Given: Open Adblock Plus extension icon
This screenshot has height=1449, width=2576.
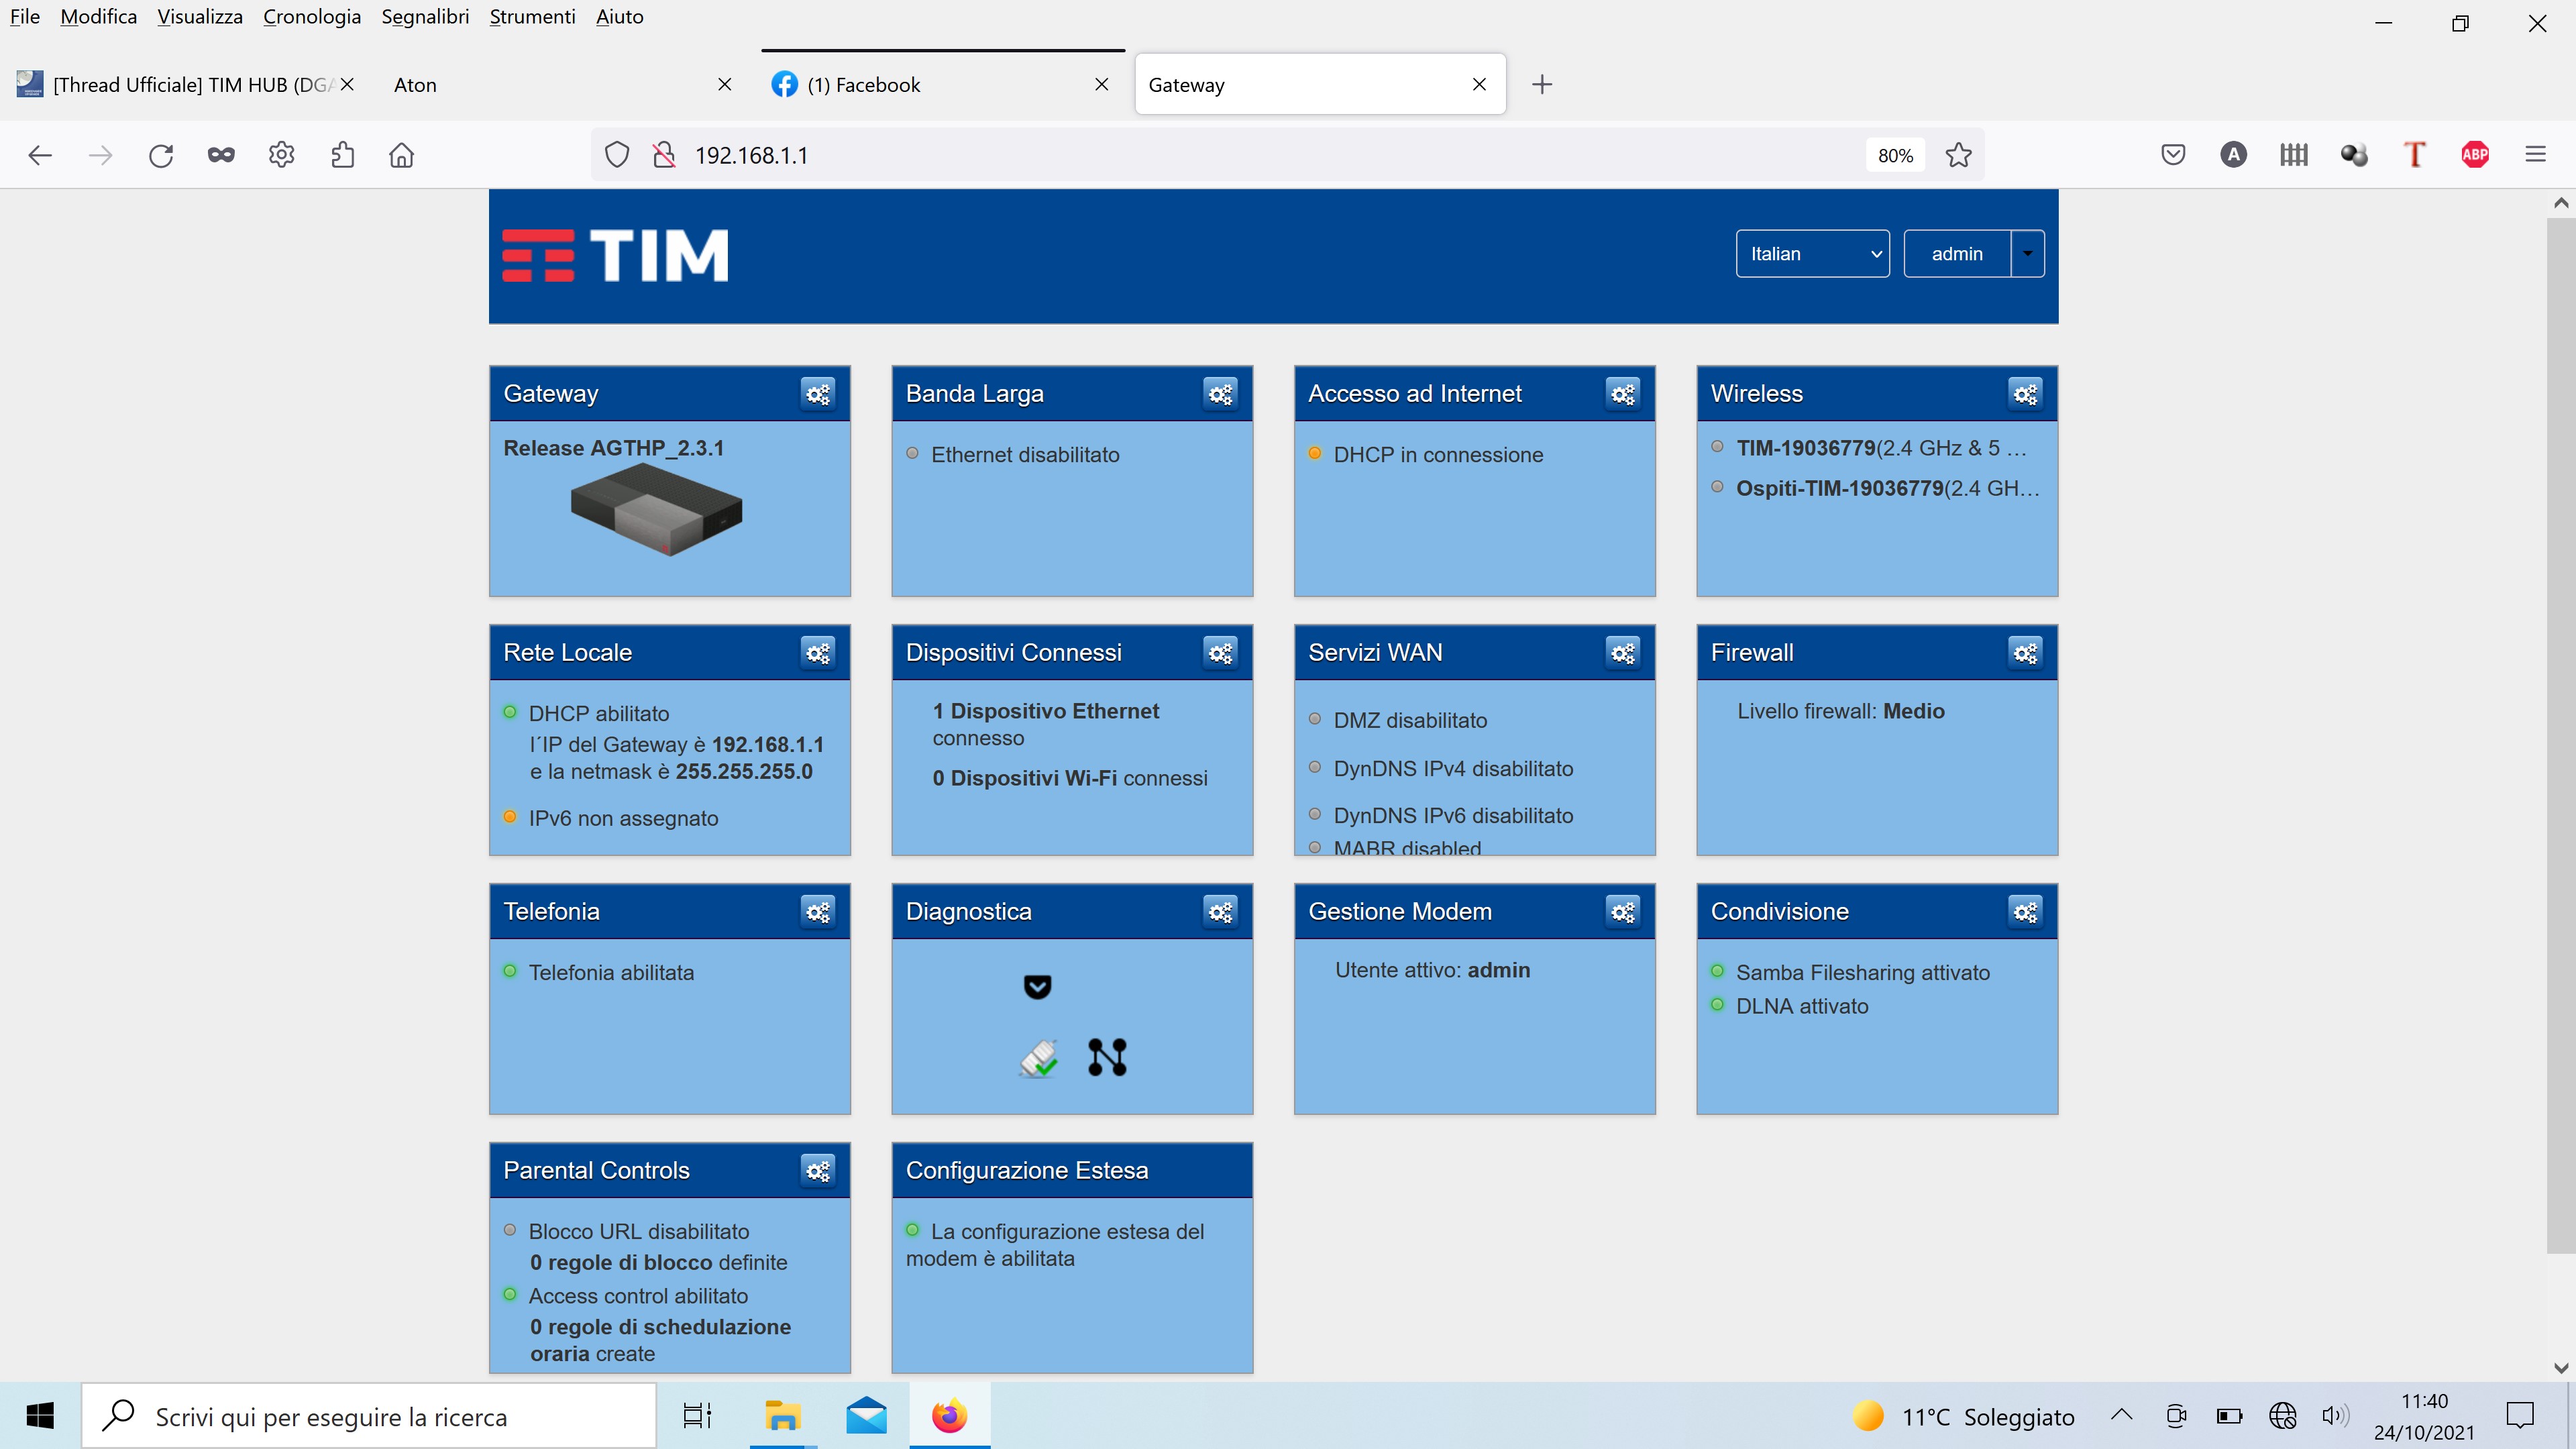Looking at the screenshot, I should (2475, 155).
